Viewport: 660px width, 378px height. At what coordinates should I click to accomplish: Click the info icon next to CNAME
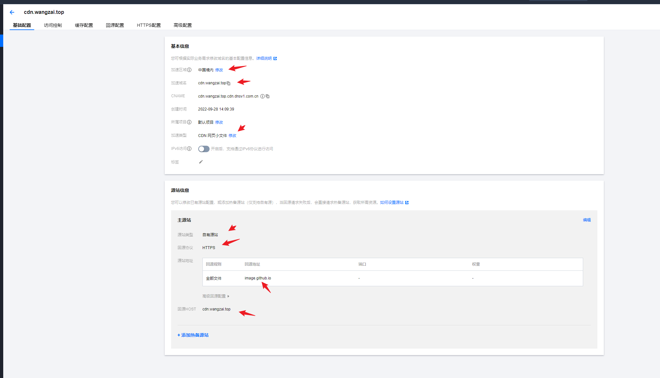coord(263,96)
